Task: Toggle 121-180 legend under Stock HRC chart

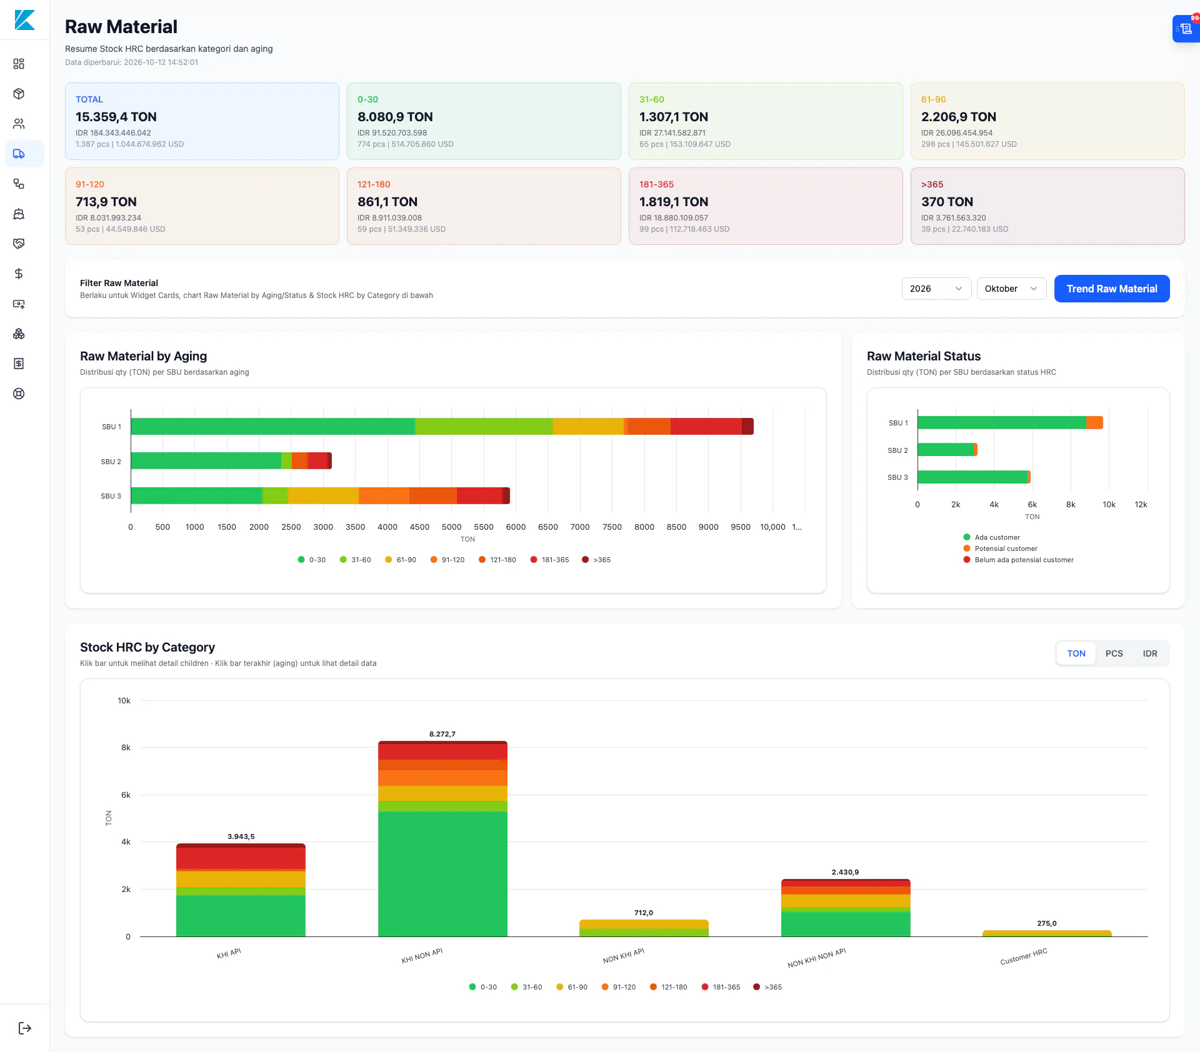Action: tap(668, 987)
